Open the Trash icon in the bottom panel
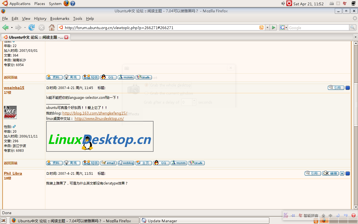Viewport: 358px width, 224px height. [x=316, y=221]
